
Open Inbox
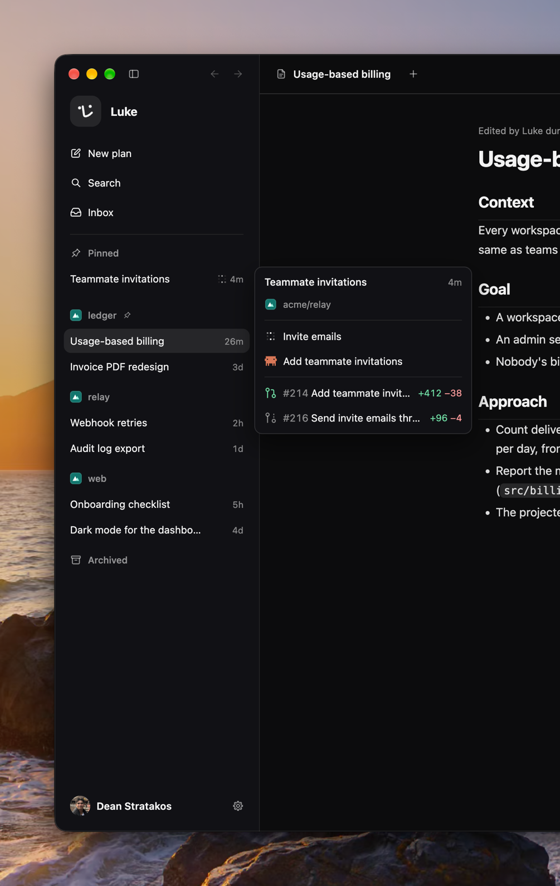[x=157, y=212]
